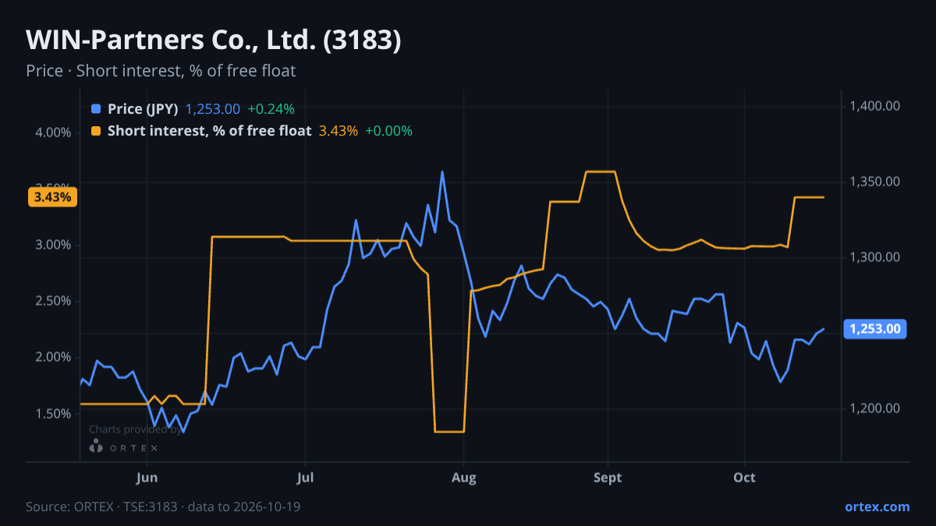Click the Jul x-axis label

click(306, 478)
